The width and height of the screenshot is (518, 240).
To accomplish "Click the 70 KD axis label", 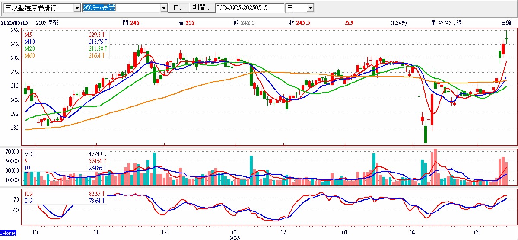I will [x=16, y=200].
